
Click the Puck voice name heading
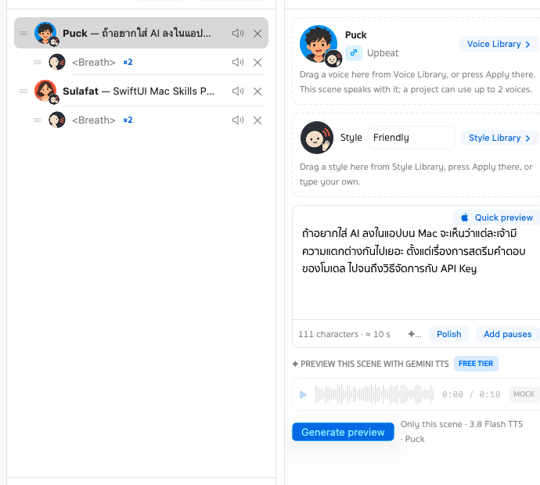[356, 35]
